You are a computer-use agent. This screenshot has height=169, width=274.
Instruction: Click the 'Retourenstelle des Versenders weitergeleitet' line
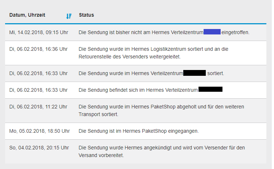130,57
